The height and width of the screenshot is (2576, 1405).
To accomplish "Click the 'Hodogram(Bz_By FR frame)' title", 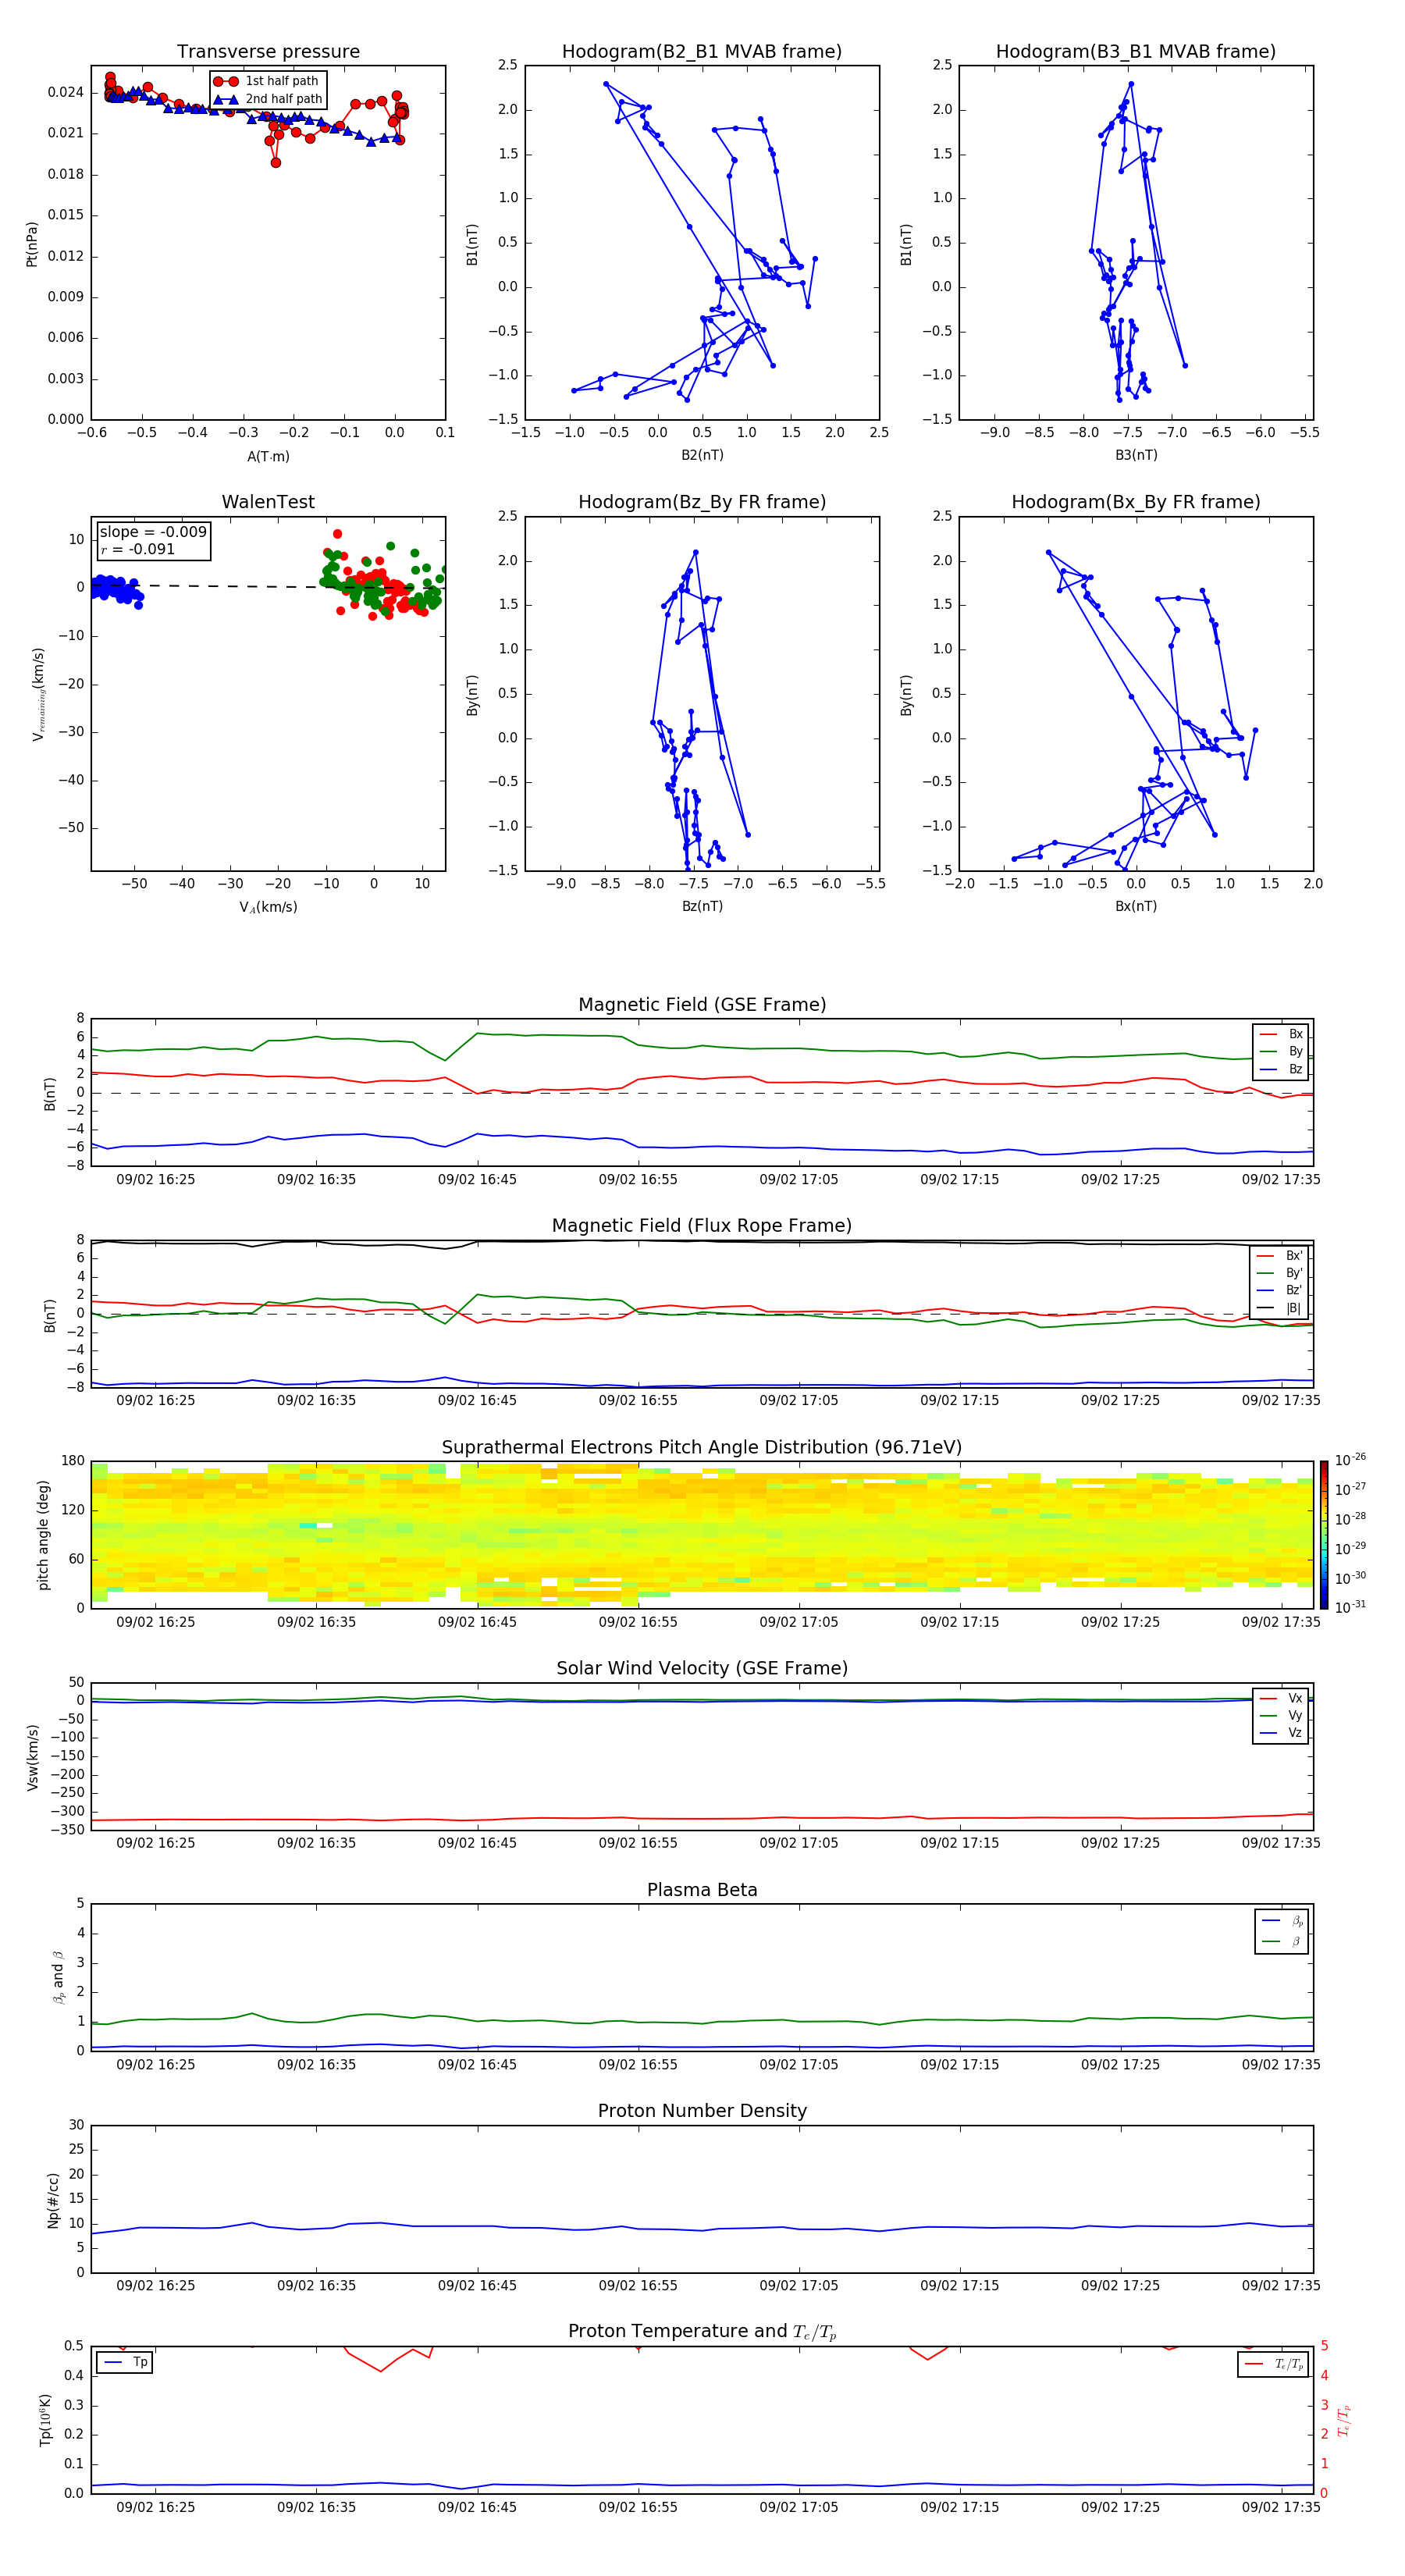I will (702, 502).
